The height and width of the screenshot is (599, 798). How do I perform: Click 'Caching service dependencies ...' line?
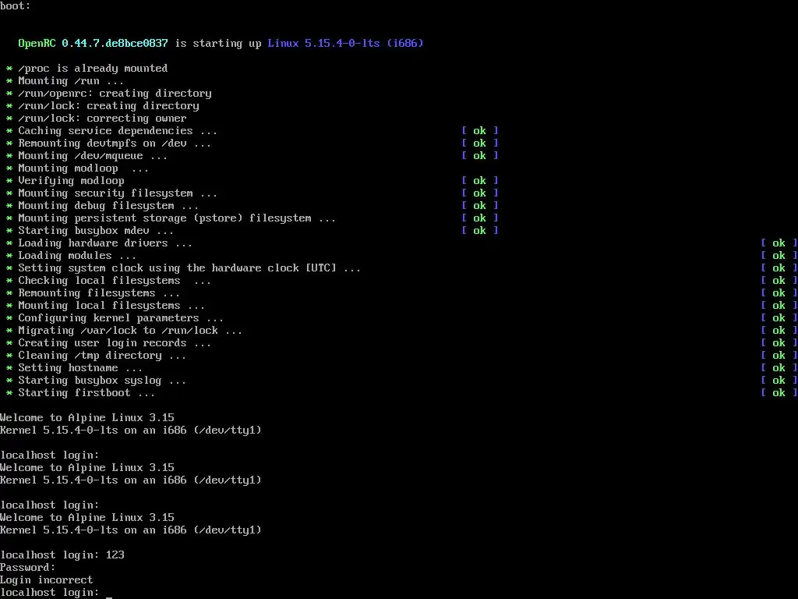click(118, 131)
